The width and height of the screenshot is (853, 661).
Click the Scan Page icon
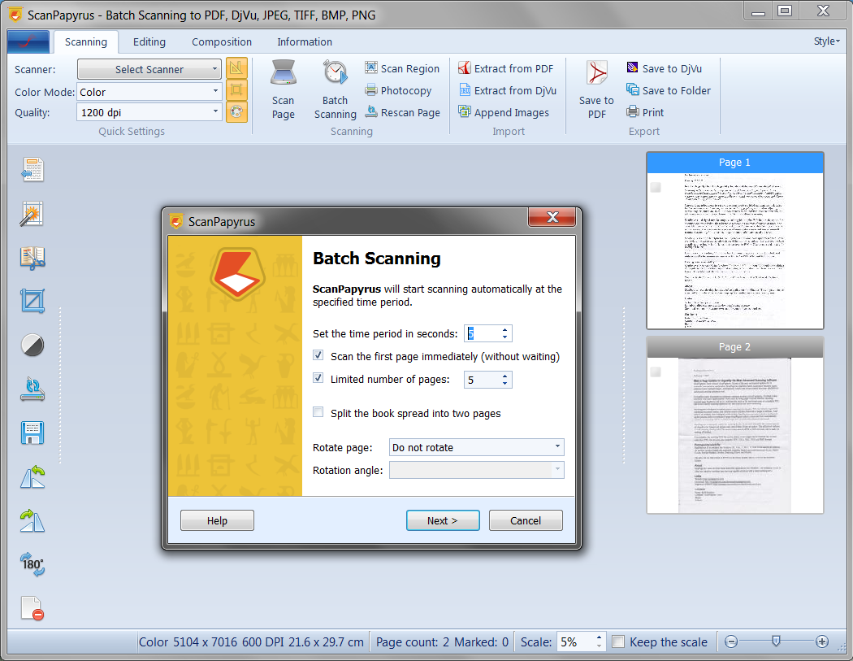(283, 89)
